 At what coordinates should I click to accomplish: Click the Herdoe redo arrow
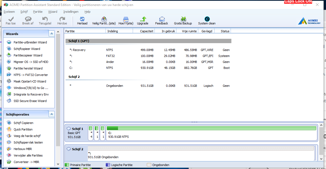pyautogui.click(x=62, y=19)
